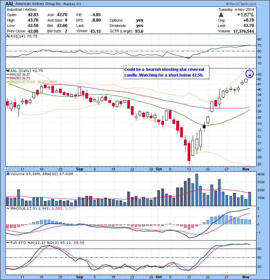Click the MA(20) 36.37 legend entry

(x=18, y=74)
